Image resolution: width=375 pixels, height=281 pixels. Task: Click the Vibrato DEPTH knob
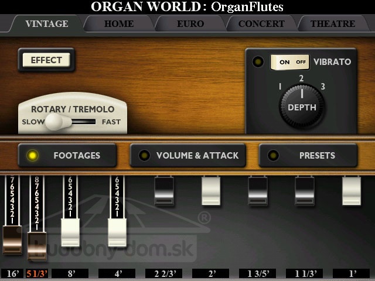[x=302, y=107]
